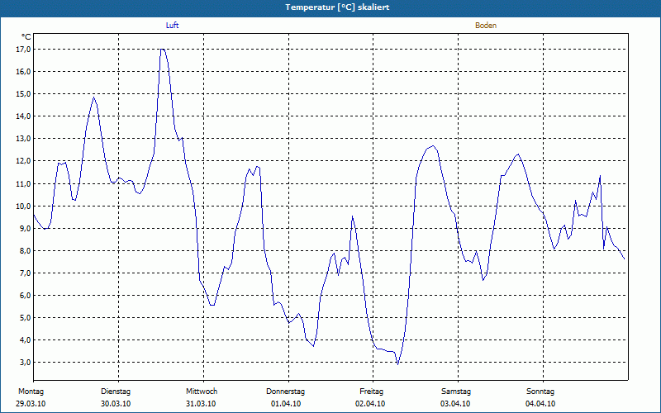Viewport: 661px width, 413px height.
Task: Click the date 02.04.10
Action: point(370,404)
